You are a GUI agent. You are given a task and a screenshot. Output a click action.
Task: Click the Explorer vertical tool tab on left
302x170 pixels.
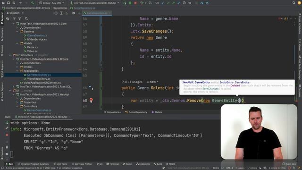coord(2,18)
